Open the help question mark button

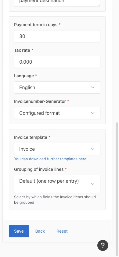tap(103, 245)
